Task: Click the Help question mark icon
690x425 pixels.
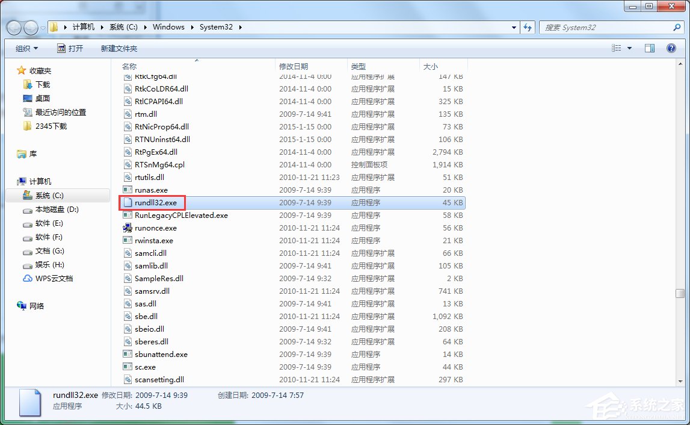Action: coord(671,48)
